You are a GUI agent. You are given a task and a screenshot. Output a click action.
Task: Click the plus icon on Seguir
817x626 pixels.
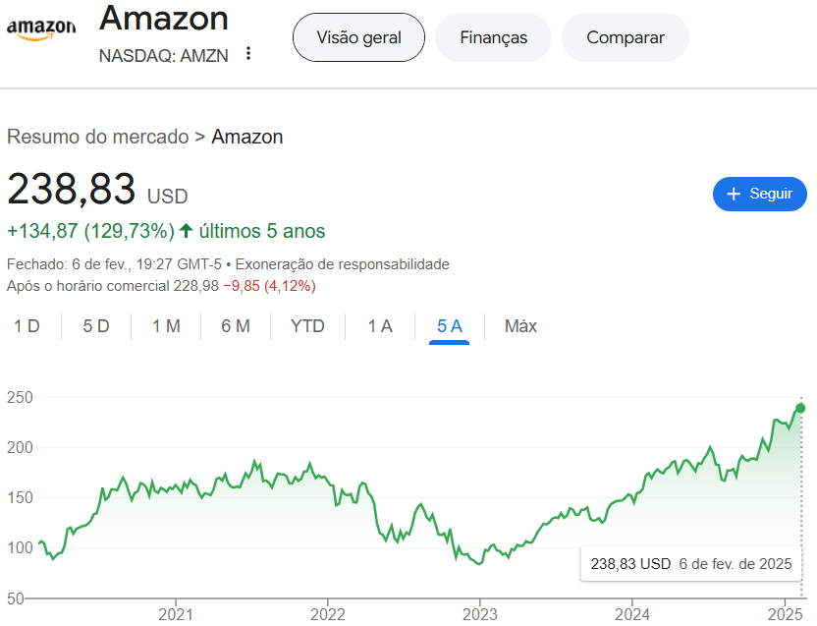(x=733, y=194)
